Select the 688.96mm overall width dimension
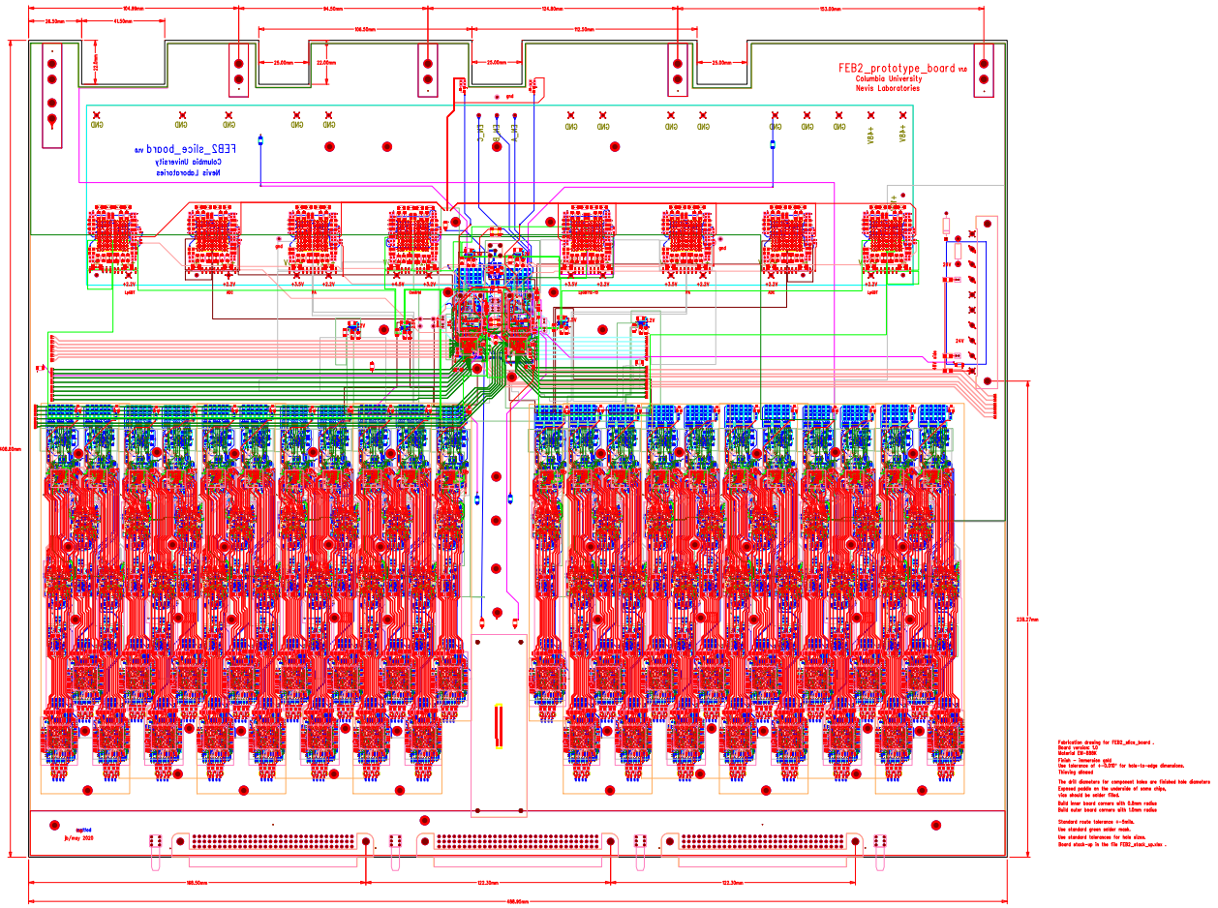Screen dimensions: 1218x908 click(518, 901)
